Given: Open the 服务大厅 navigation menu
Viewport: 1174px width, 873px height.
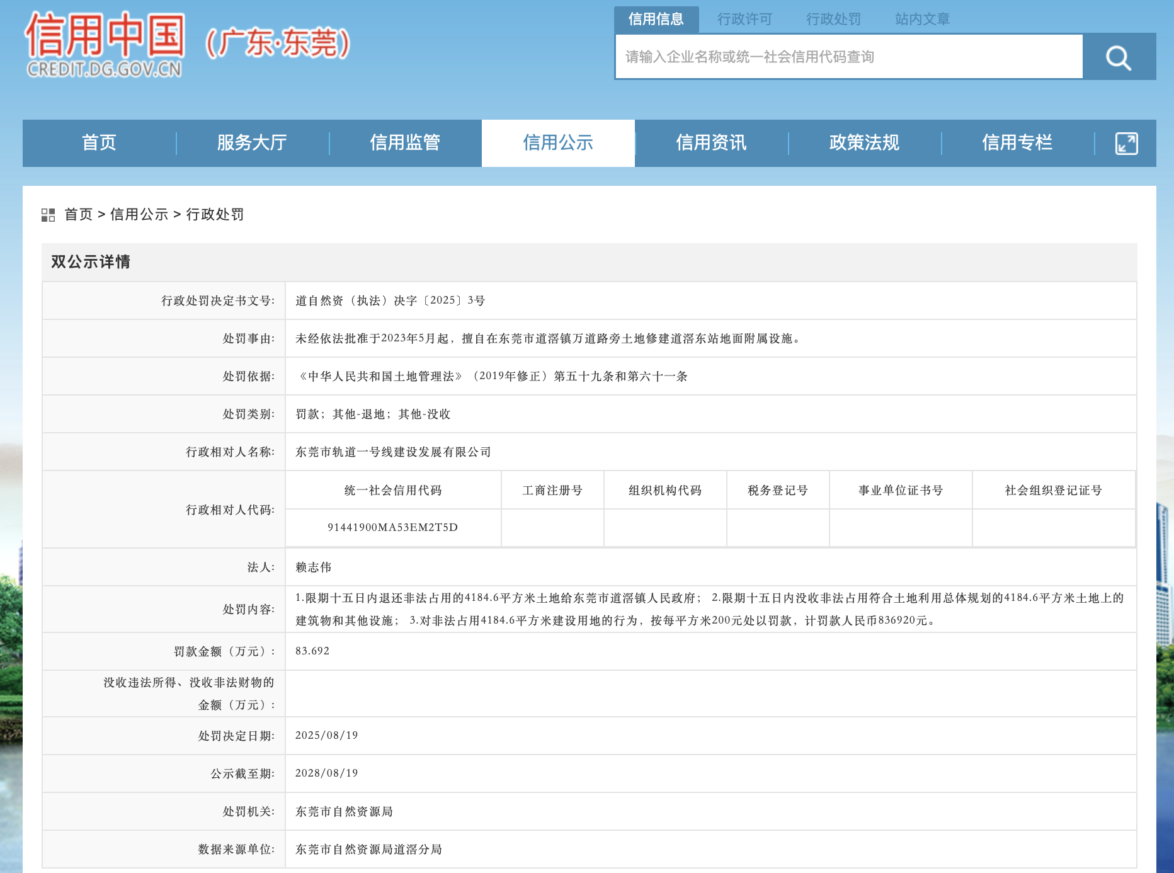Looking at the screenshot, I should click(252, 143).
